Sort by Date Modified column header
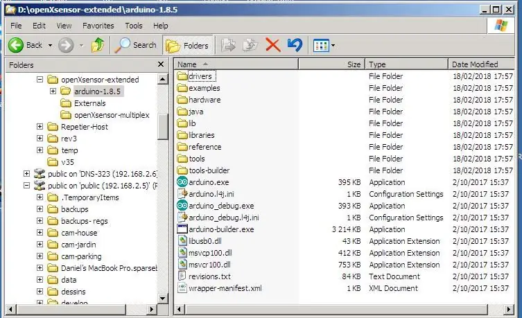 [481, 64]
